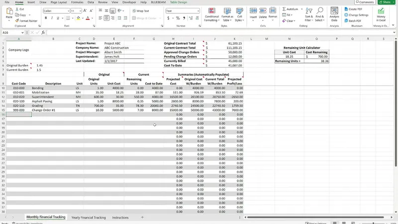Decrease decimal places
Screen dimensions: 398x224
(x=197, y=18)
